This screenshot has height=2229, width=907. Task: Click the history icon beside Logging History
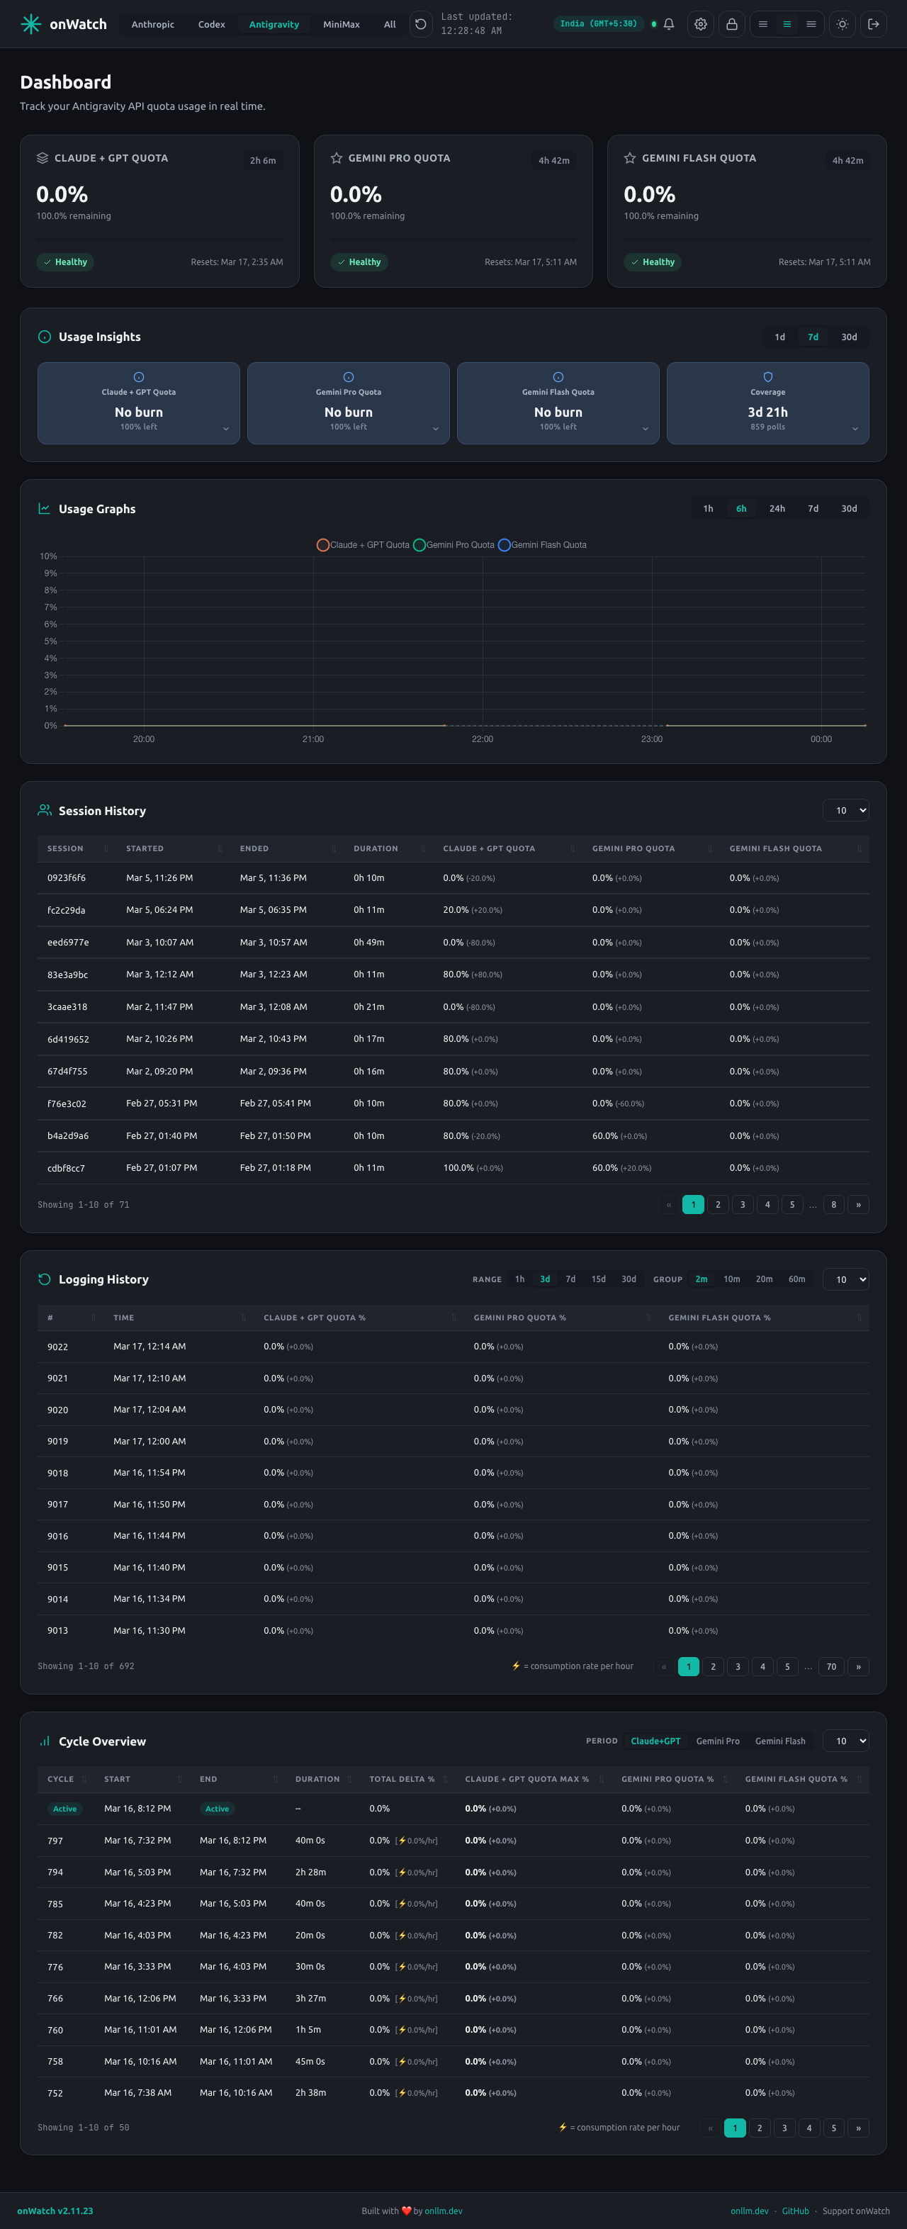tap(44, 1279)
